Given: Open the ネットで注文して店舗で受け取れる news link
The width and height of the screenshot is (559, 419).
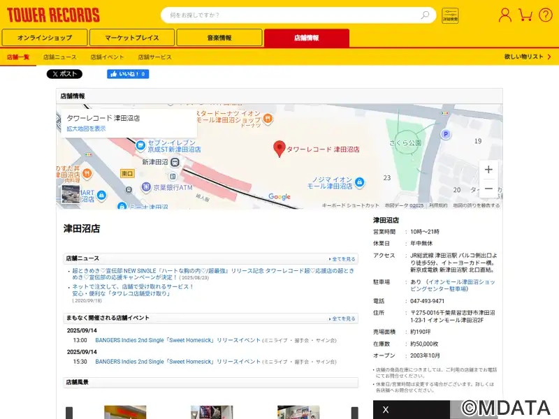Looking at the screenshot, I should (x=133, y=290).
